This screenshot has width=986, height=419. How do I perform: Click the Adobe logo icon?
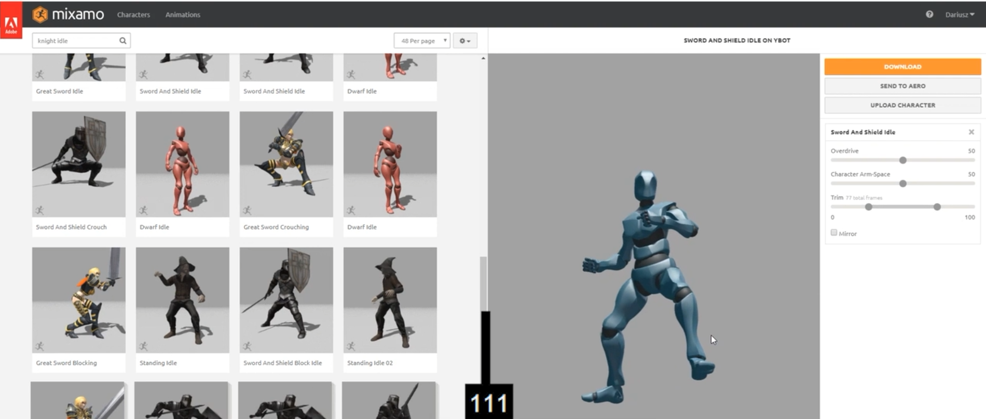coord(11,21)
